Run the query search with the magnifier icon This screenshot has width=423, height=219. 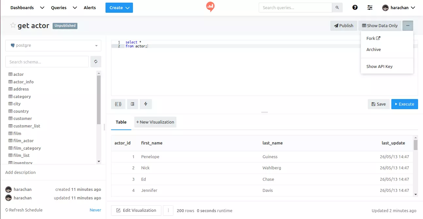click(x=337, y=7)
